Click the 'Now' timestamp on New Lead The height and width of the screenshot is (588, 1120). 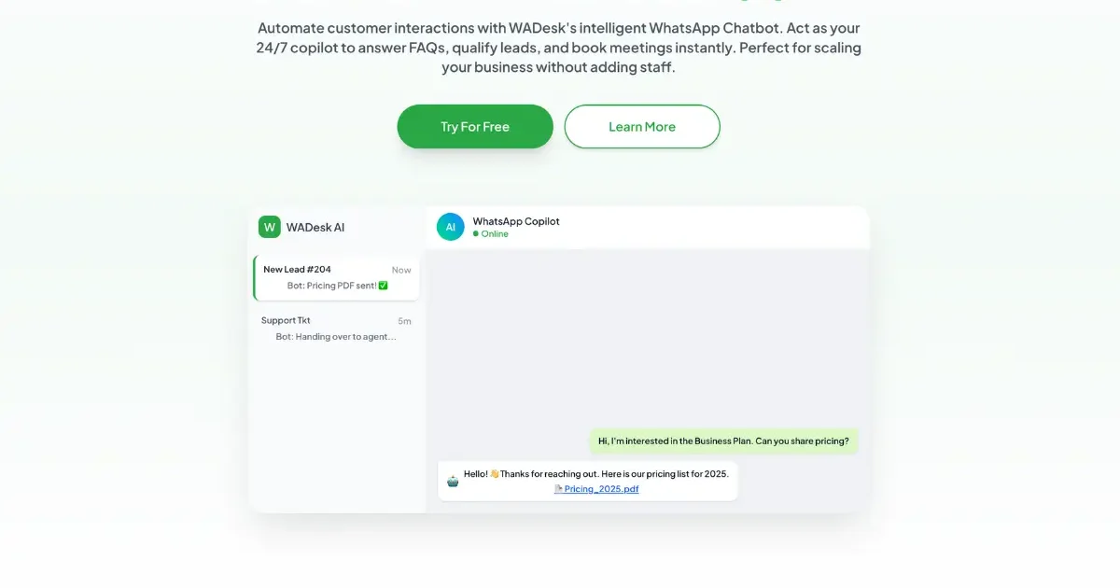tap(401, 271)
